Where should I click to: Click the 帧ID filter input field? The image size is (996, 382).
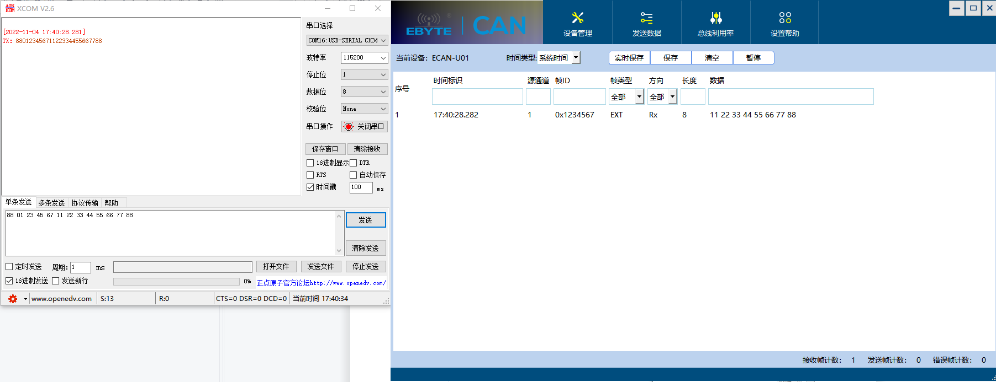pyautogui.click(x=579, y=97)
